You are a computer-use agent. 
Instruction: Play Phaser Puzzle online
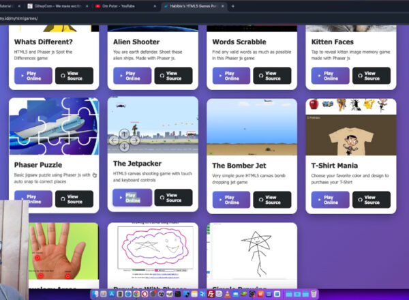(x=32, y=199)
